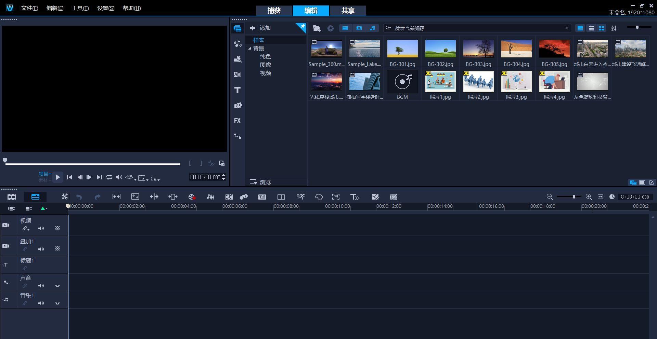
Task: Switch to Timeline view
Action: click(35, 197)
